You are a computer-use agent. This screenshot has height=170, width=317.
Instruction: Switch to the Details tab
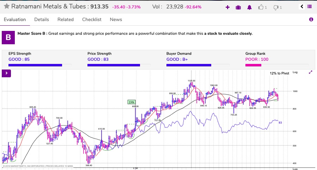tap(42, 20)
